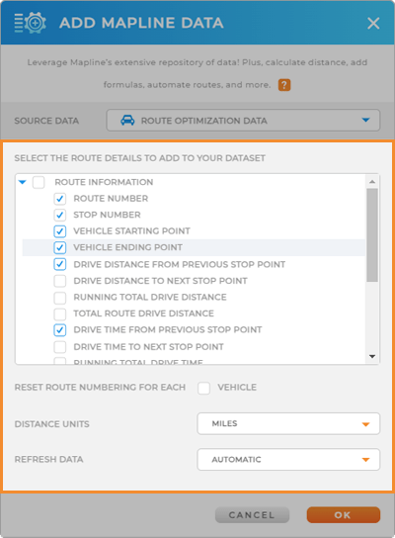
Task: Open the Source Data dropdown
Action: [243, 121]
